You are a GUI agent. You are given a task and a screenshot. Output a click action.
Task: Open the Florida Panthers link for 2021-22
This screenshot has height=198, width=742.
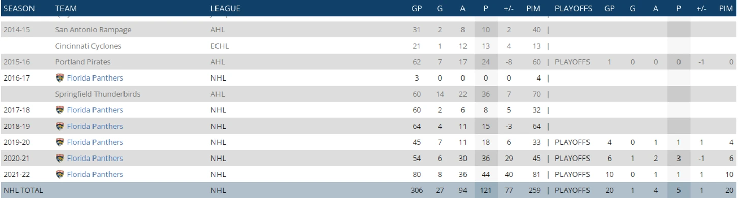[x=95, y=174]
